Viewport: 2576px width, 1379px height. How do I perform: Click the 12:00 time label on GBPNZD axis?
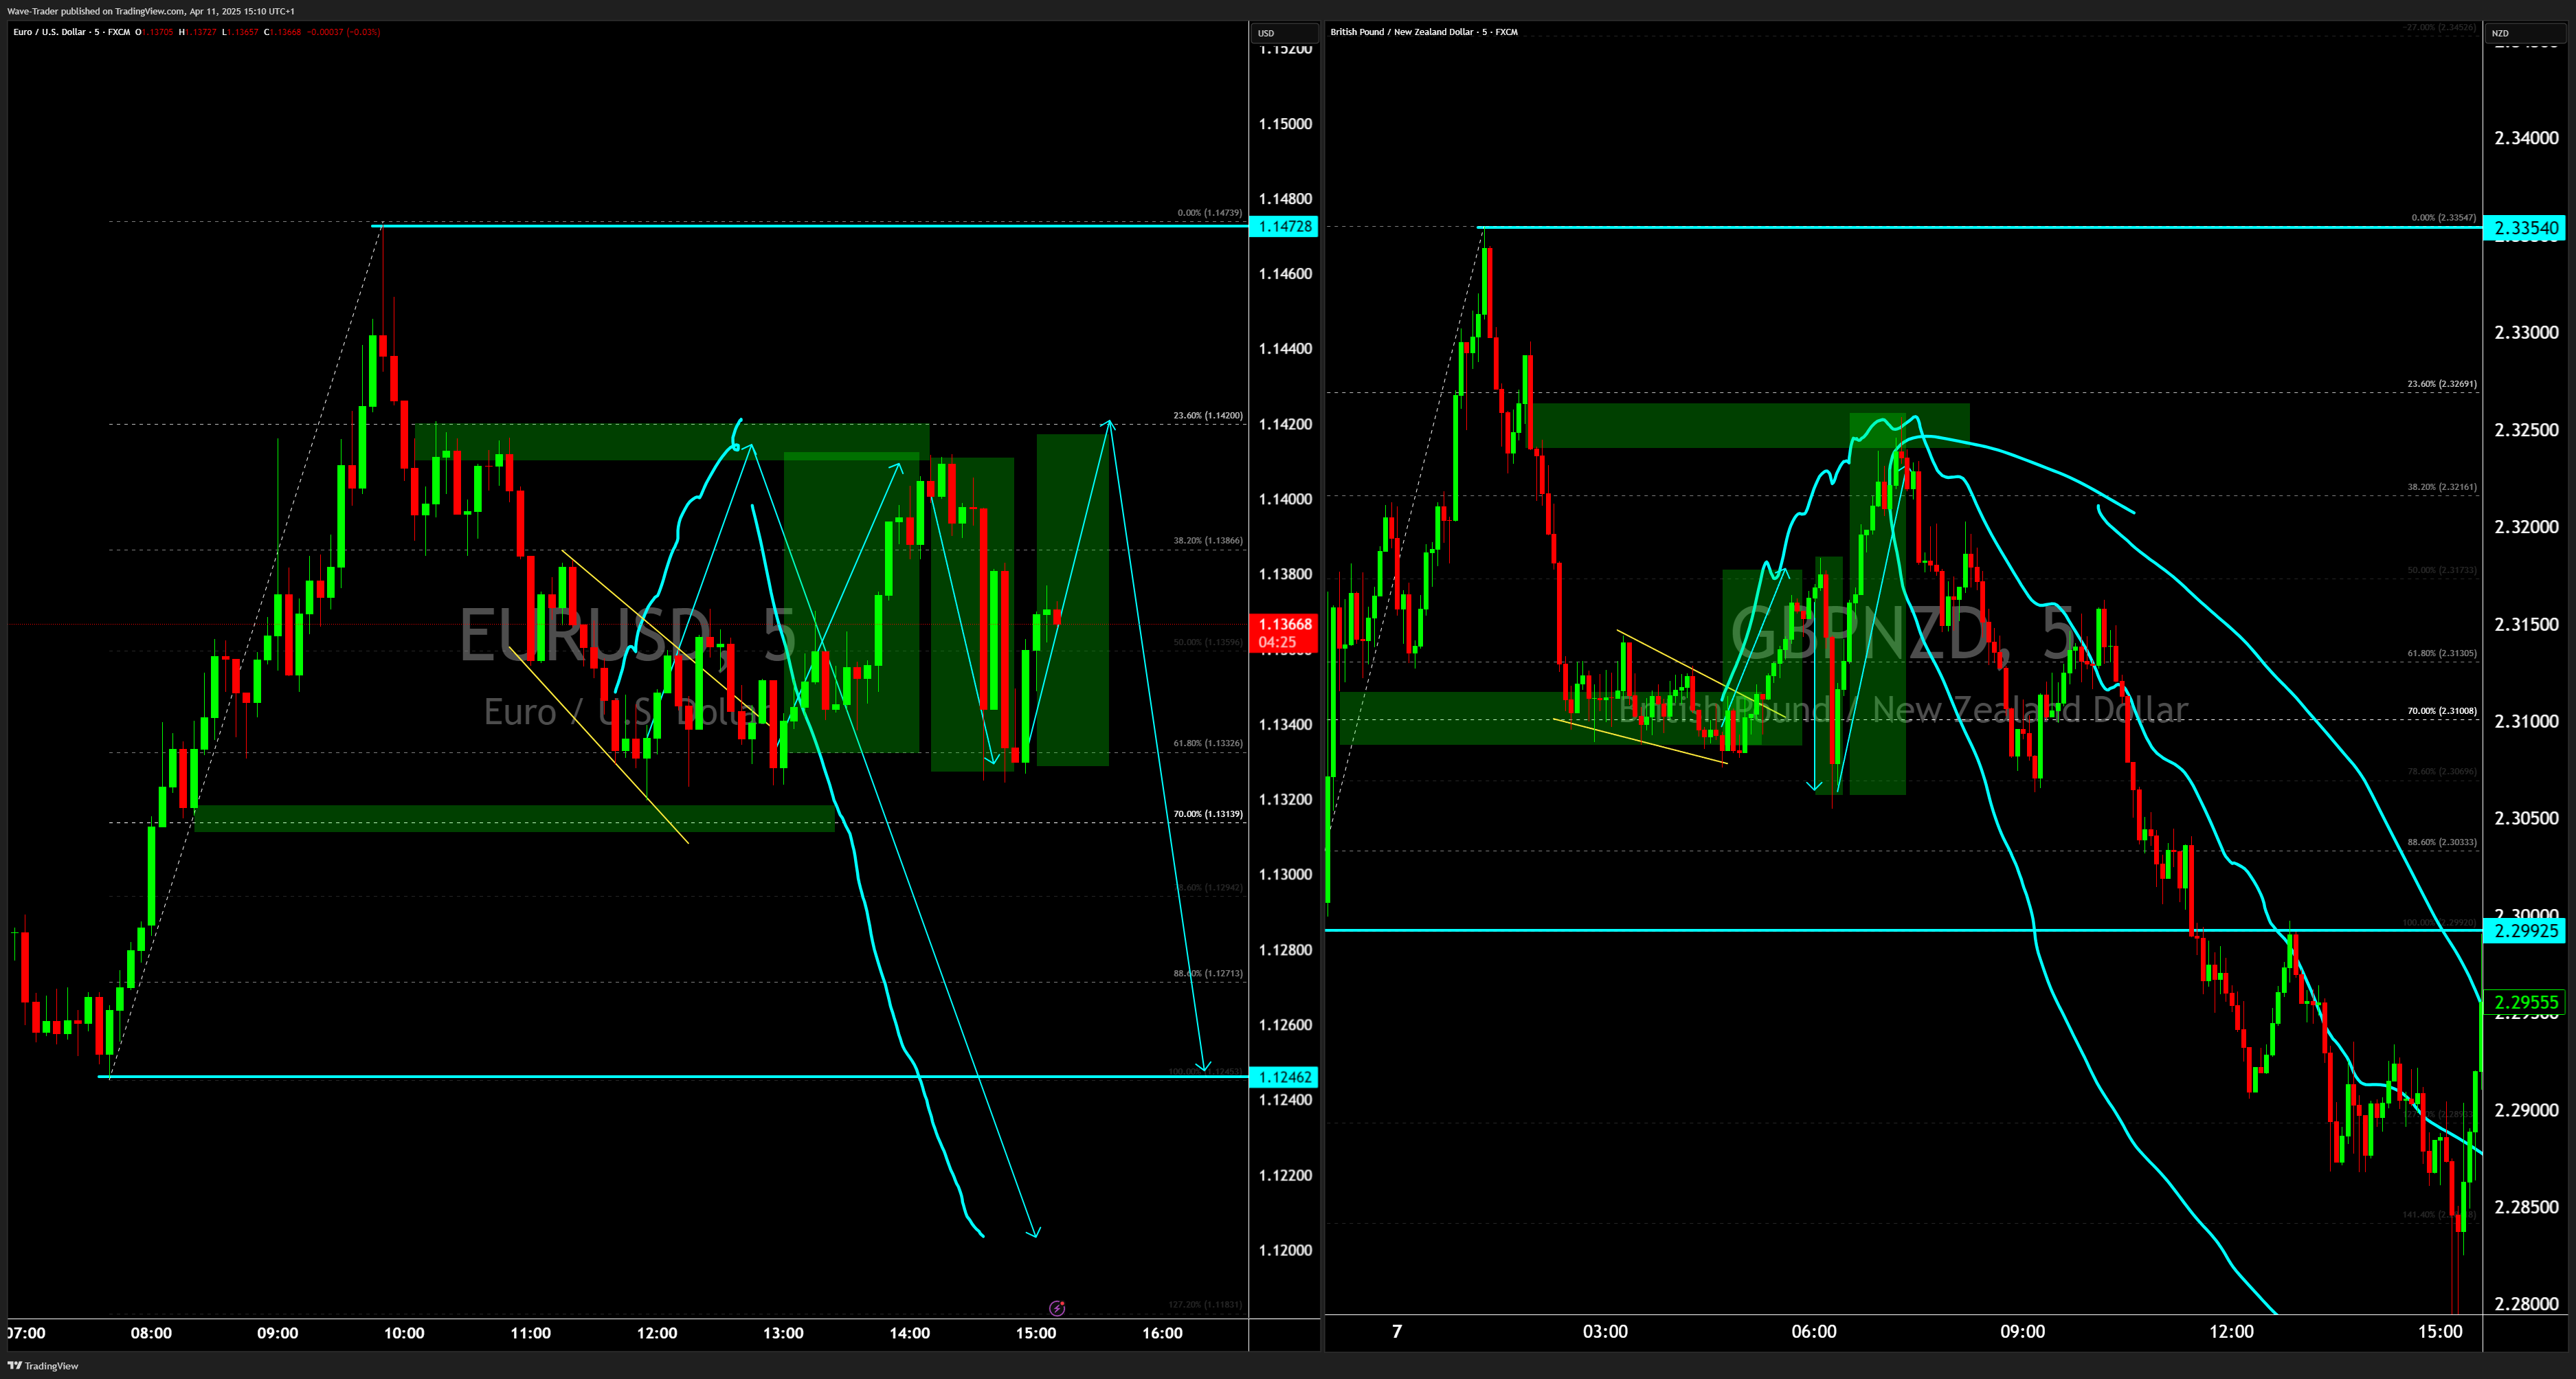pyautogui.click(x=2231, y=1332)
